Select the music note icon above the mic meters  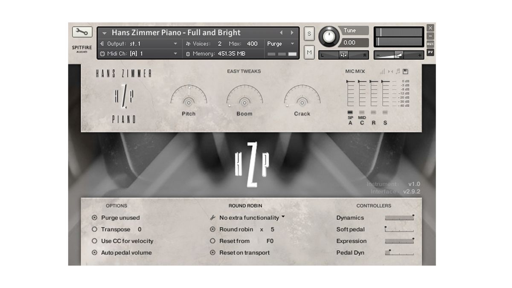[397, 71]
